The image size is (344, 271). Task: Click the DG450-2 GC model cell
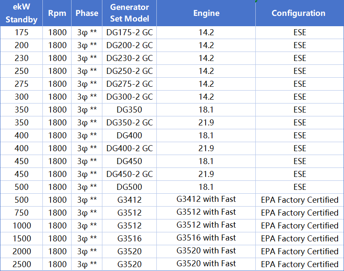pos(129,174)
